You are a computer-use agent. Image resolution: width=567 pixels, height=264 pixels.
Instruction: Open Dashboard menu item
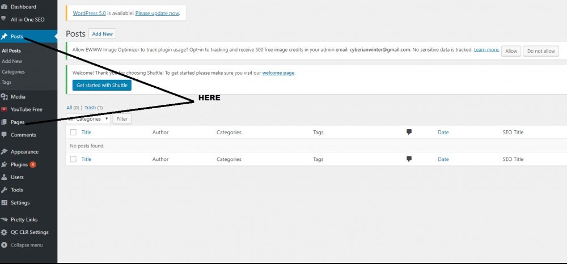[x=23, y=7]
